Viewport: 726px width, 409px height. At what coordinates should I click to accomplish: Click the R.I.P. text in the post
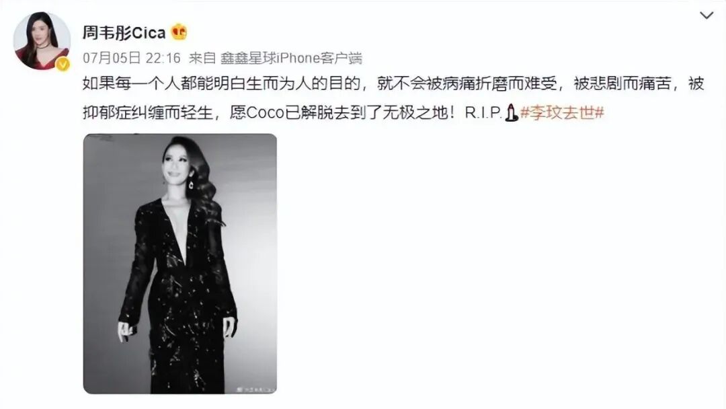[x=483, y=112]
